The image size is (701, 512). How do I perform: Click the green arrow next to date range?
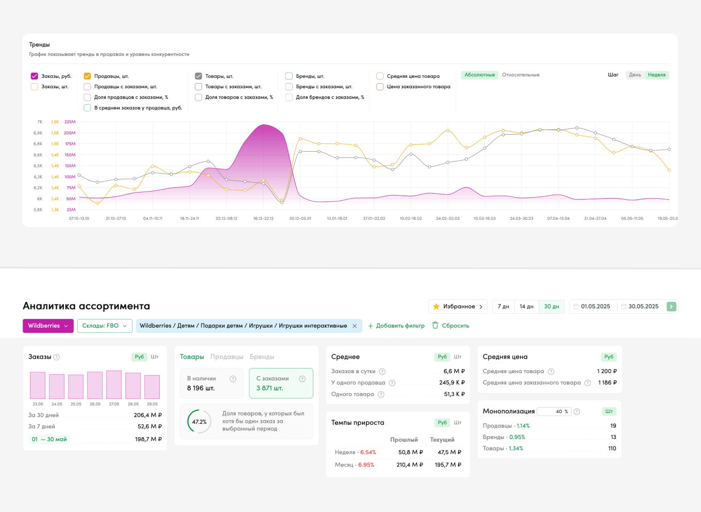pos(671,307)
